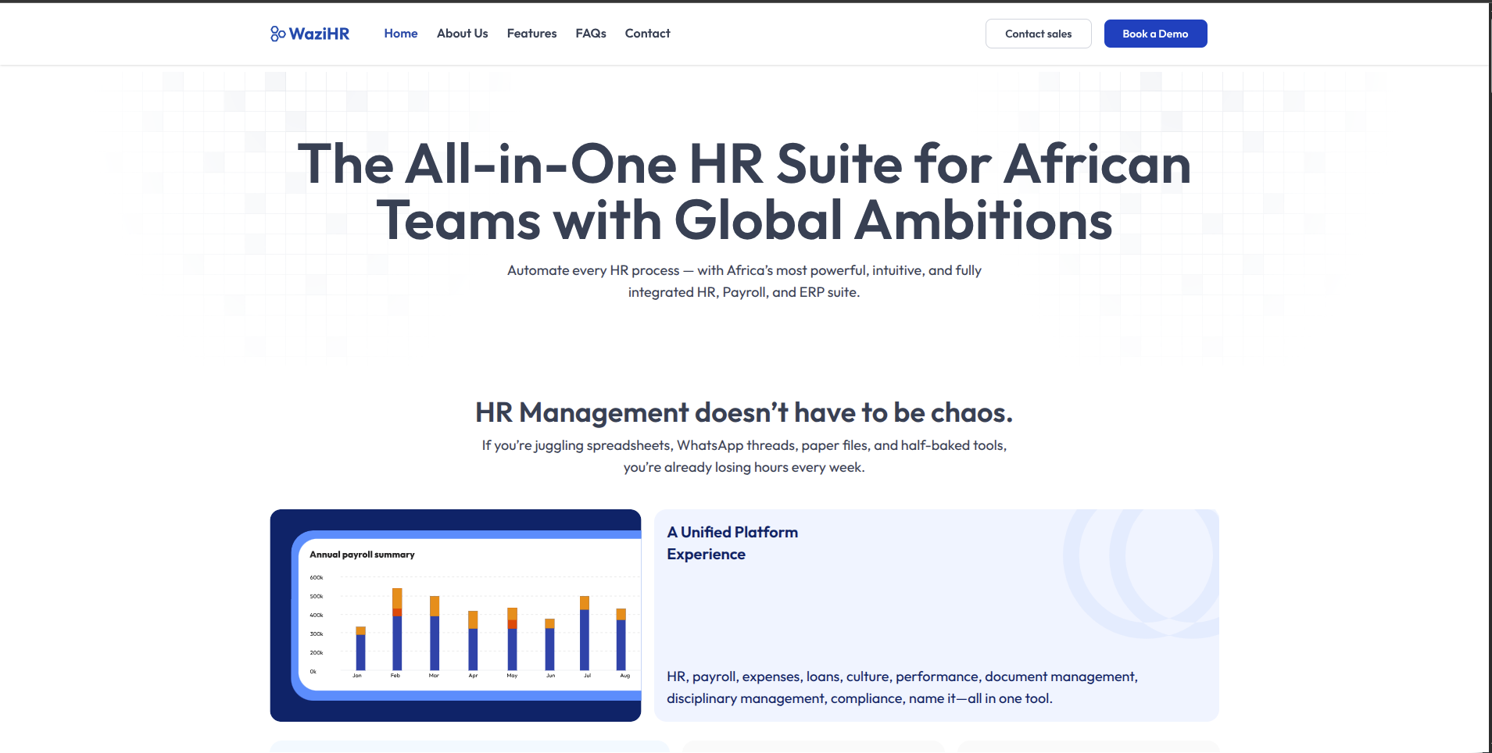Open the Features nav item
1492x753 pixels.
[x=531, y=34]
